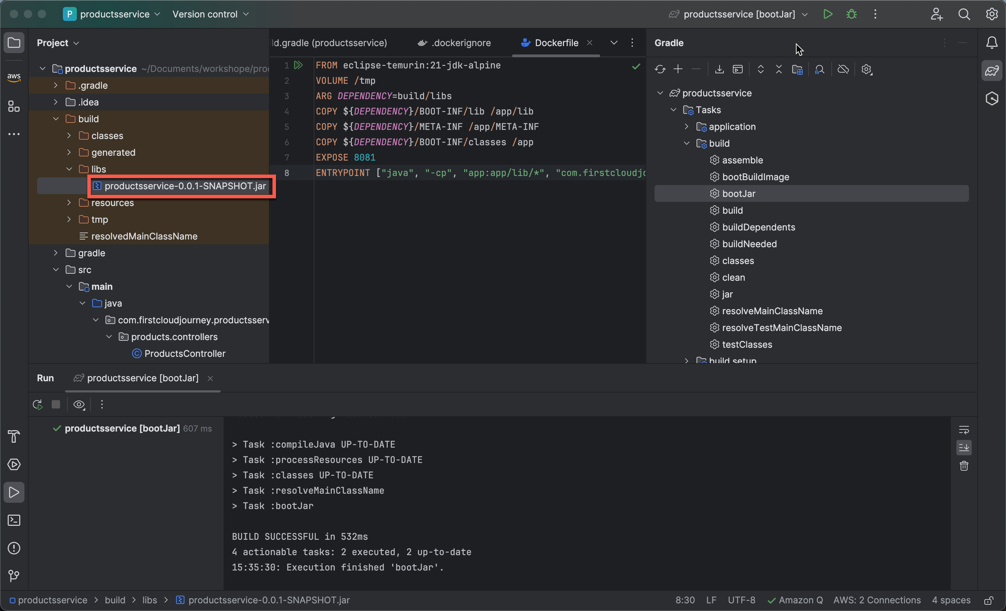Open IDE settings gear
Viewport: 1006px width, 611px height.
point(992,14)
